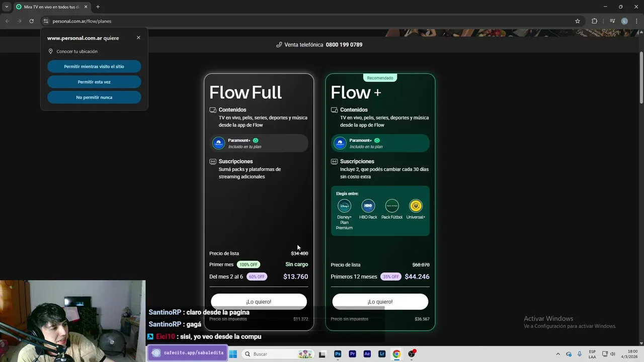Screen dimensions: 644x362
Task: Open Task View icon in taskbar
Action: point(323,354)
